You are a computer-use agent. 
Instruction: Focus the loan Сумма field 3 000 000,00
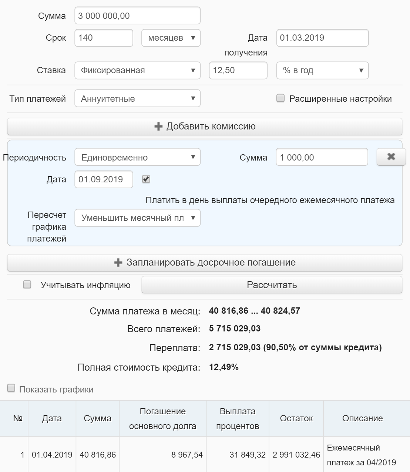[x=138, y=16]
